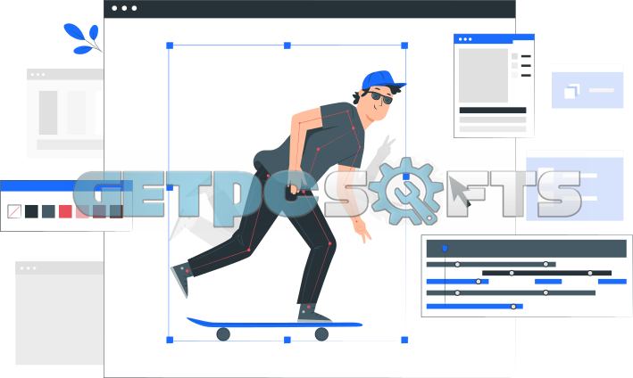Select first keyframe on the second dark timeline track
Image resolution: width=633 pixels, height=378 pixels.
(x=512, y=273)
